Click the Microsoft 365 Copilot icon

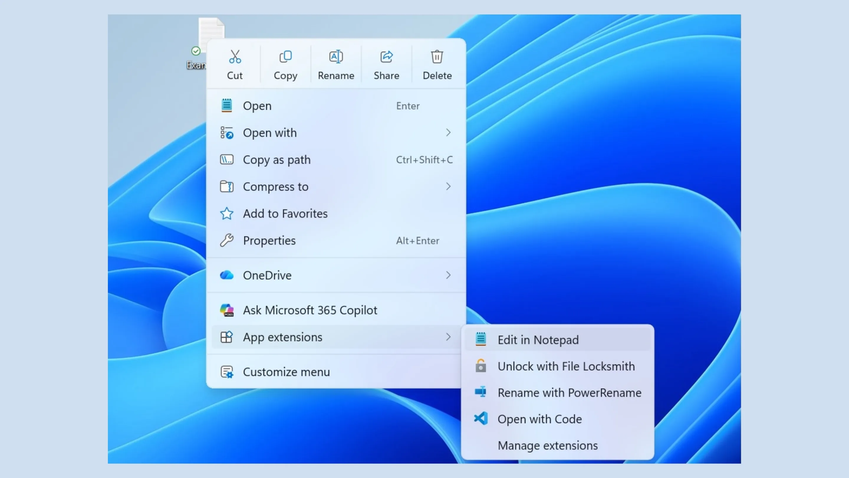click(227, 310)
